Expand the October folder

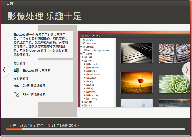[x=85, y=71]
